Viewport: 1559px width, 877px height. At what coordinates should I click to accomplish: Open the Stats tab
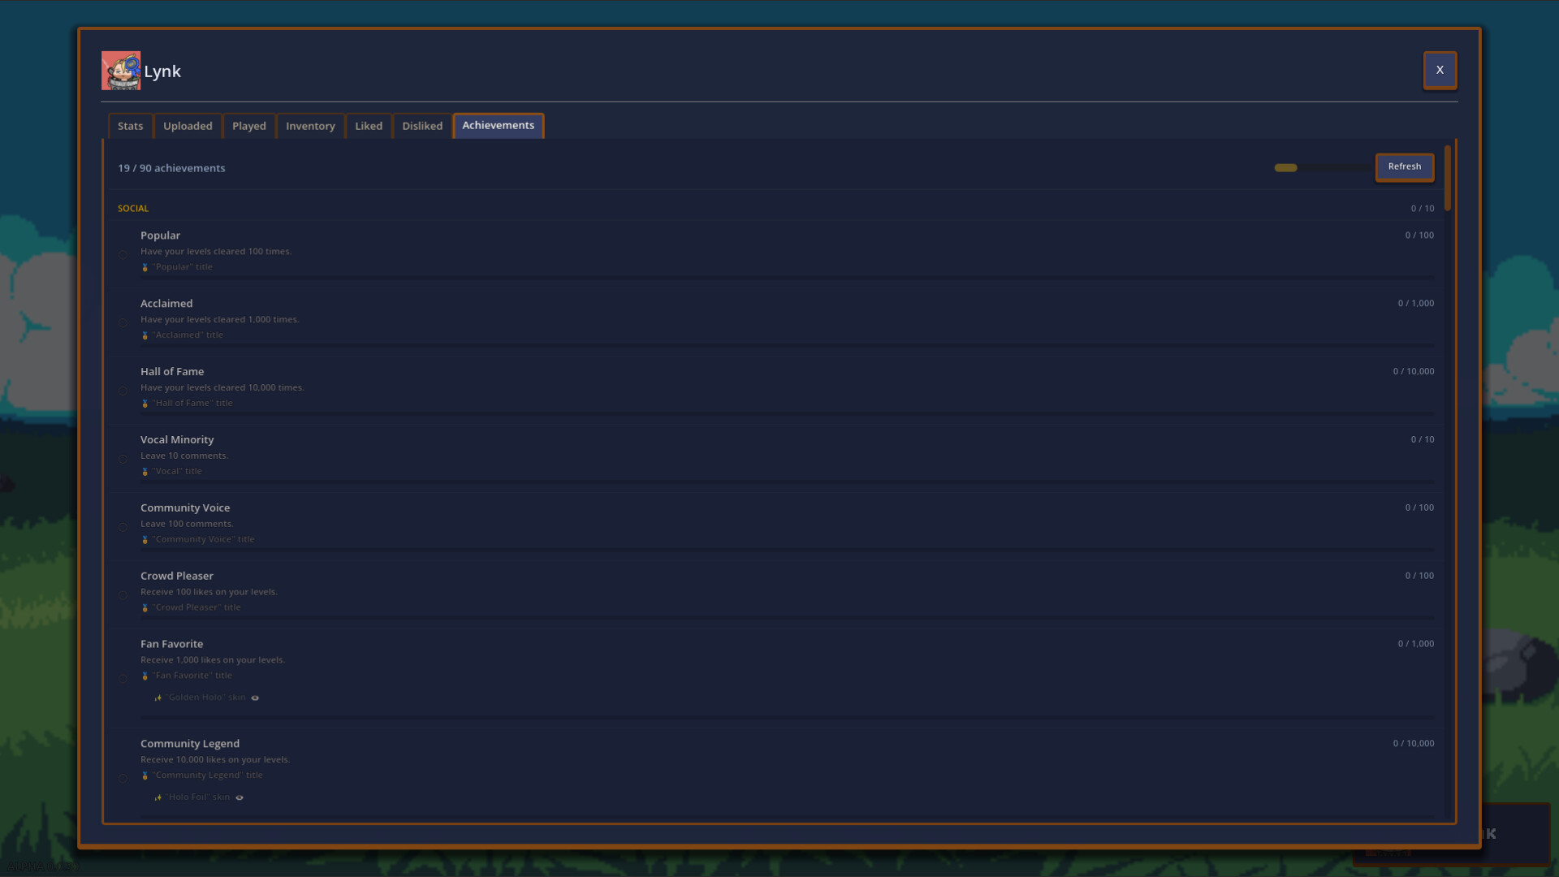click(x=130, y=126)
